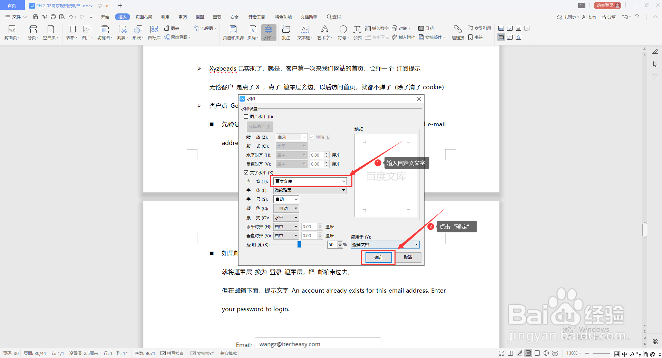Toggle Spell Check (拼写检查) in status bar
This screenshot has height=358, width=662.
[x=172, y=353]
